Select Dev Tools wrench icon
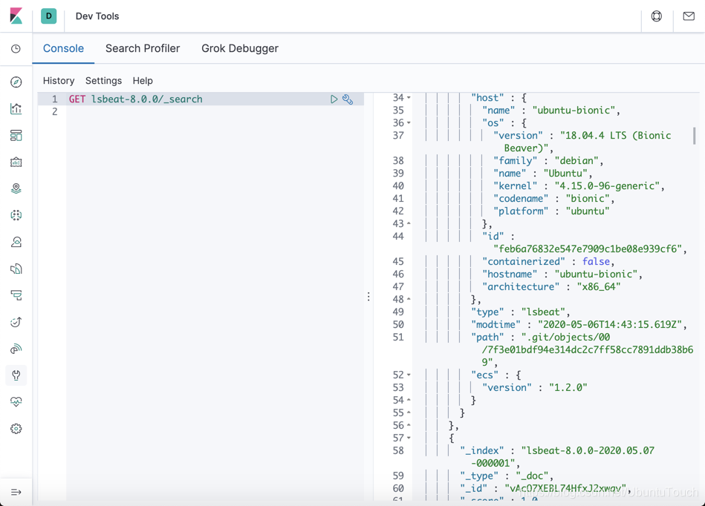Viewport: 705px width, 506px height. (16, 375)
